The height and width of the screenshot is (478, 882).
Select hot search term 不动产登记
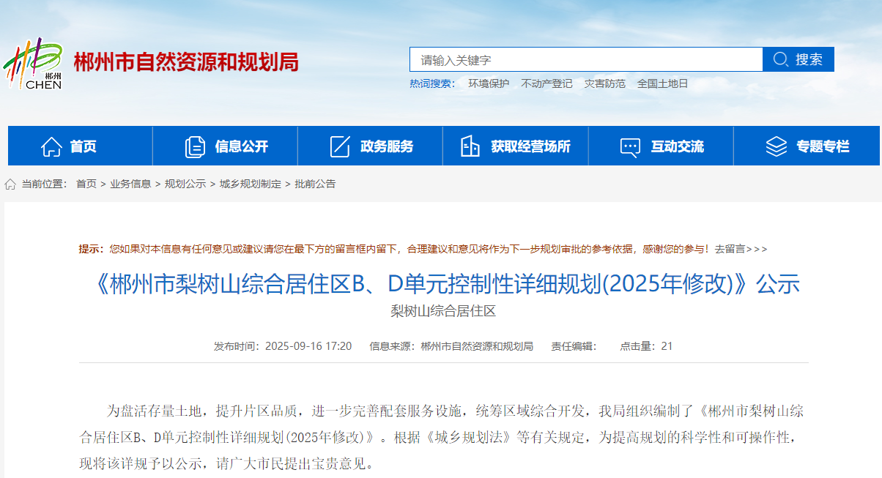click(x=546, y=83)
